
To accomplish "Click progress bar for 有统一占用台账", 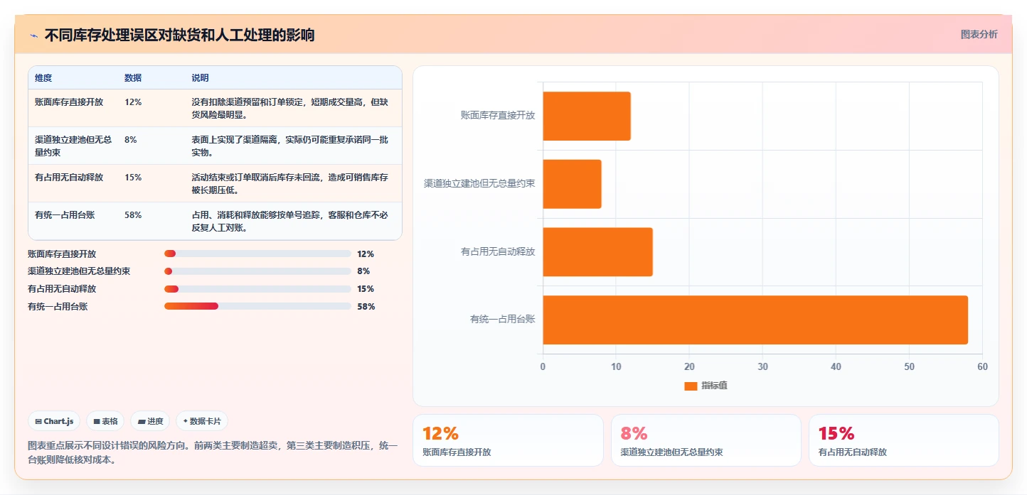I will tap(257, 306).
